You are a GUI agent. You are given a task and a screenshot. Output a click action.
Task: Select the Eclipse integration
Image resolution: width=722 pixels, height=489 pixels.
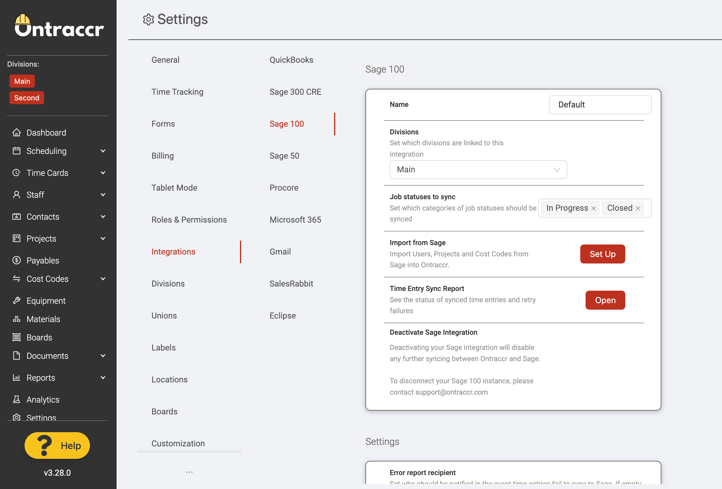pyautogui.click(x=283, y=316)
